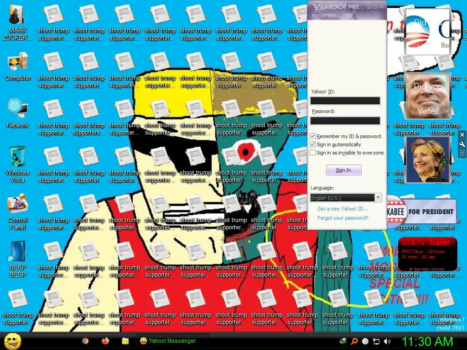The image size is (467, 350).
Task: Close the gadget with its X button
Action: (x=462, y=135)
